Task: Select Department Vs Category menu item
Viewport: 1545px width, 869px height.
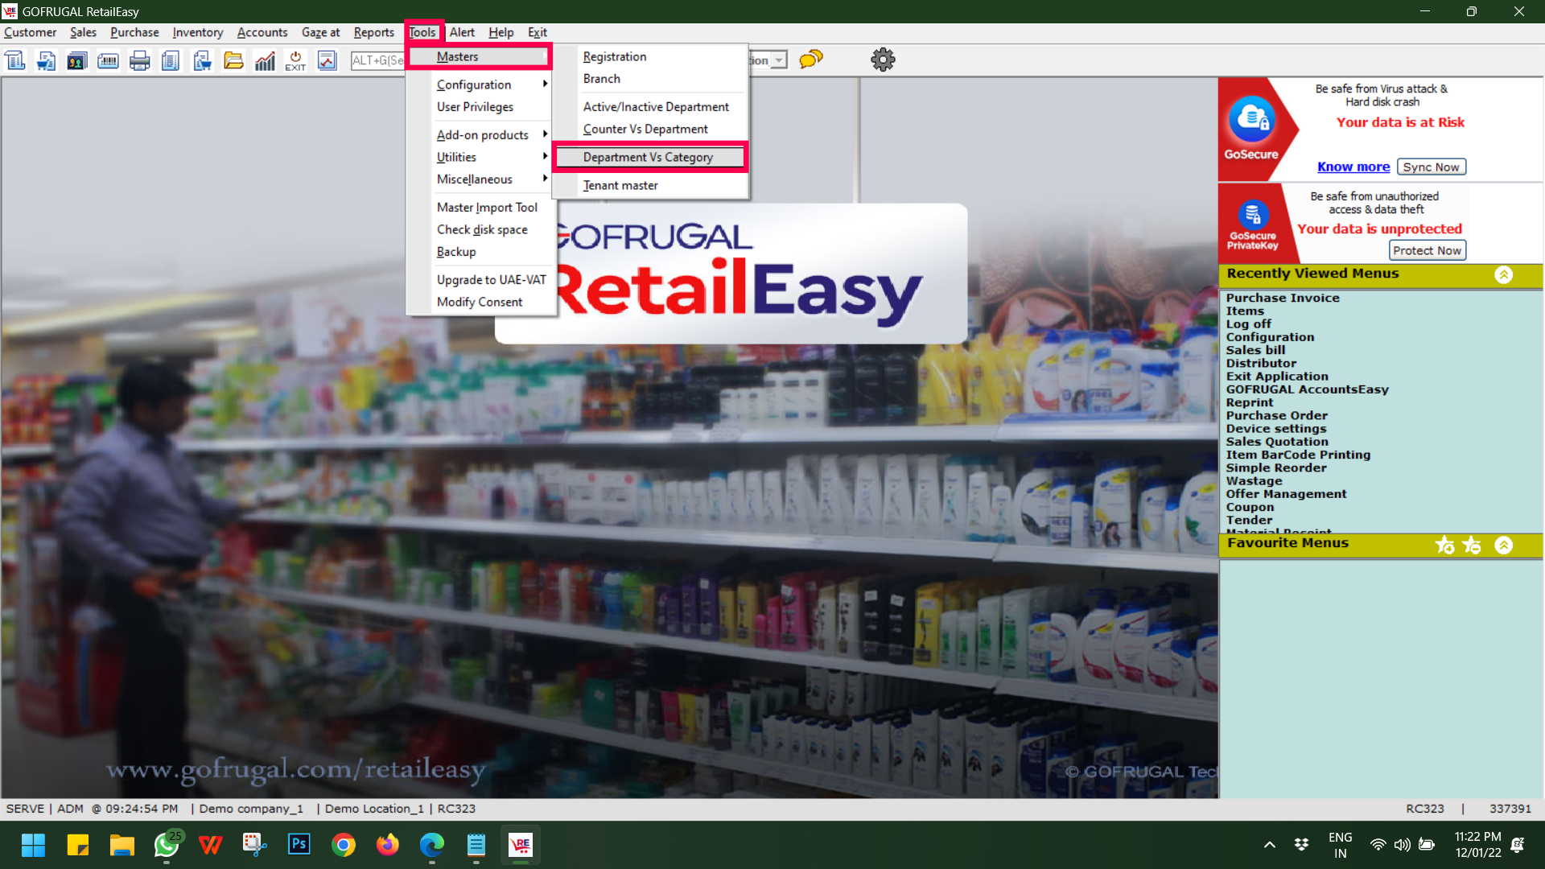Action: [x=648, y=157]
